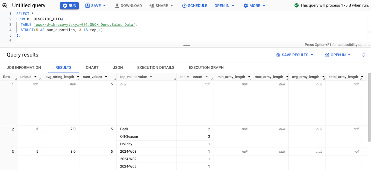Select the RESULTS tab
Screen dimensions: 371x170
63,68
